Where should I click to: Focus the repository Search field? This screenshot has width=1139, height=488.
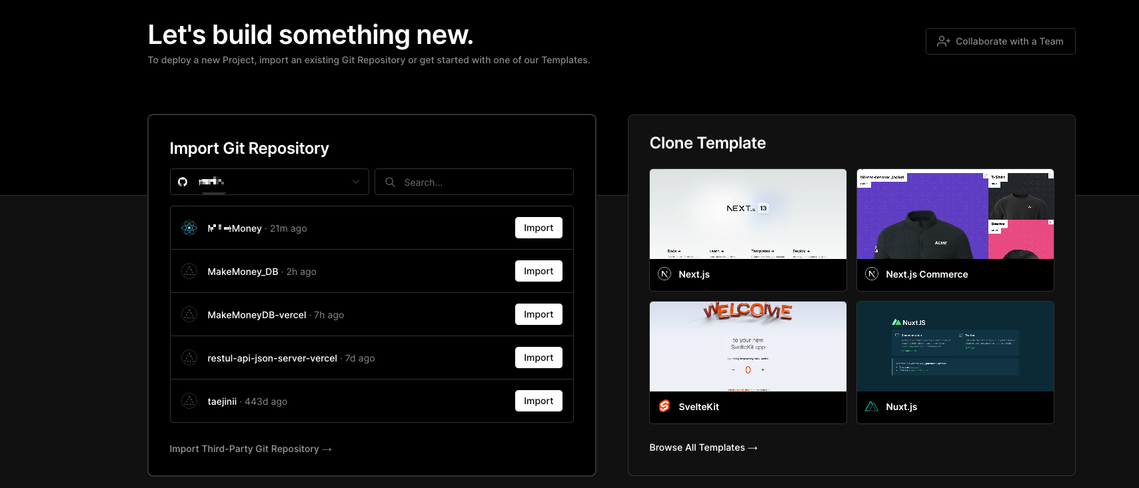(474, 182)
